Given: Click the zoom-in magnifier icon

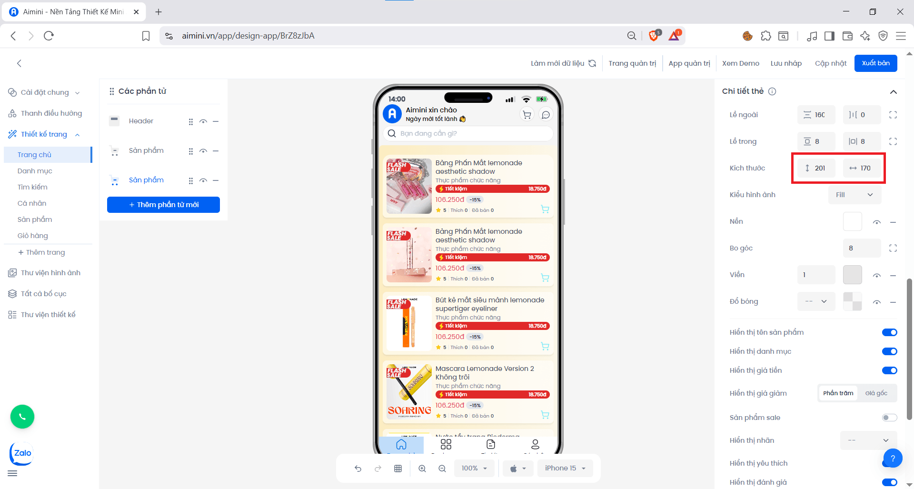Looking at the screenshot, I should (x=422, y=468).
